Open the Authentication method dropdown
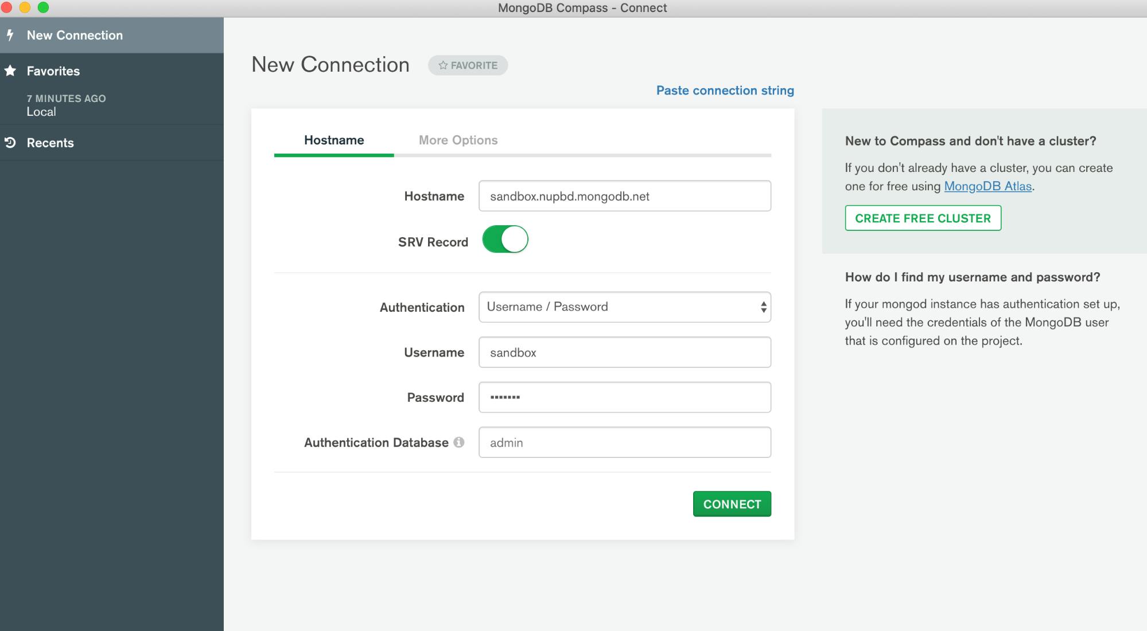 [x=625, y=306]
